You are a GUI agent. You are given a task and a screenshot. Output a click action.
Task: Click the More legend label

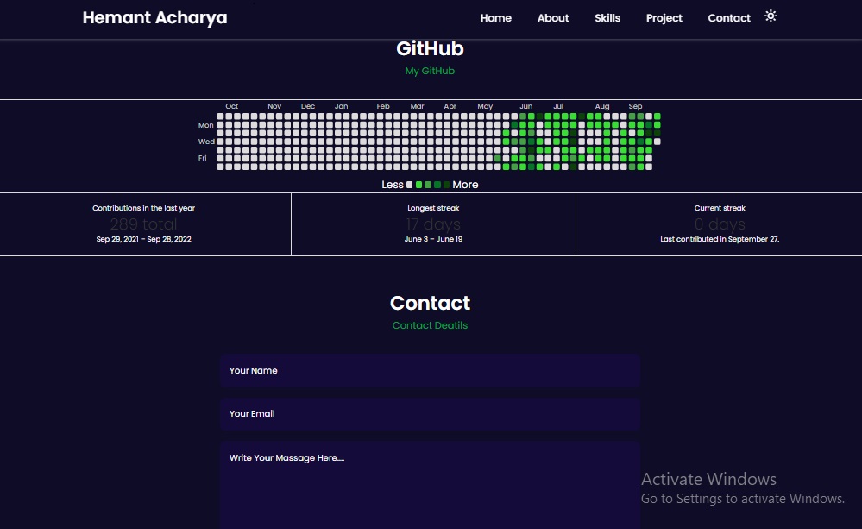[465, 185]
